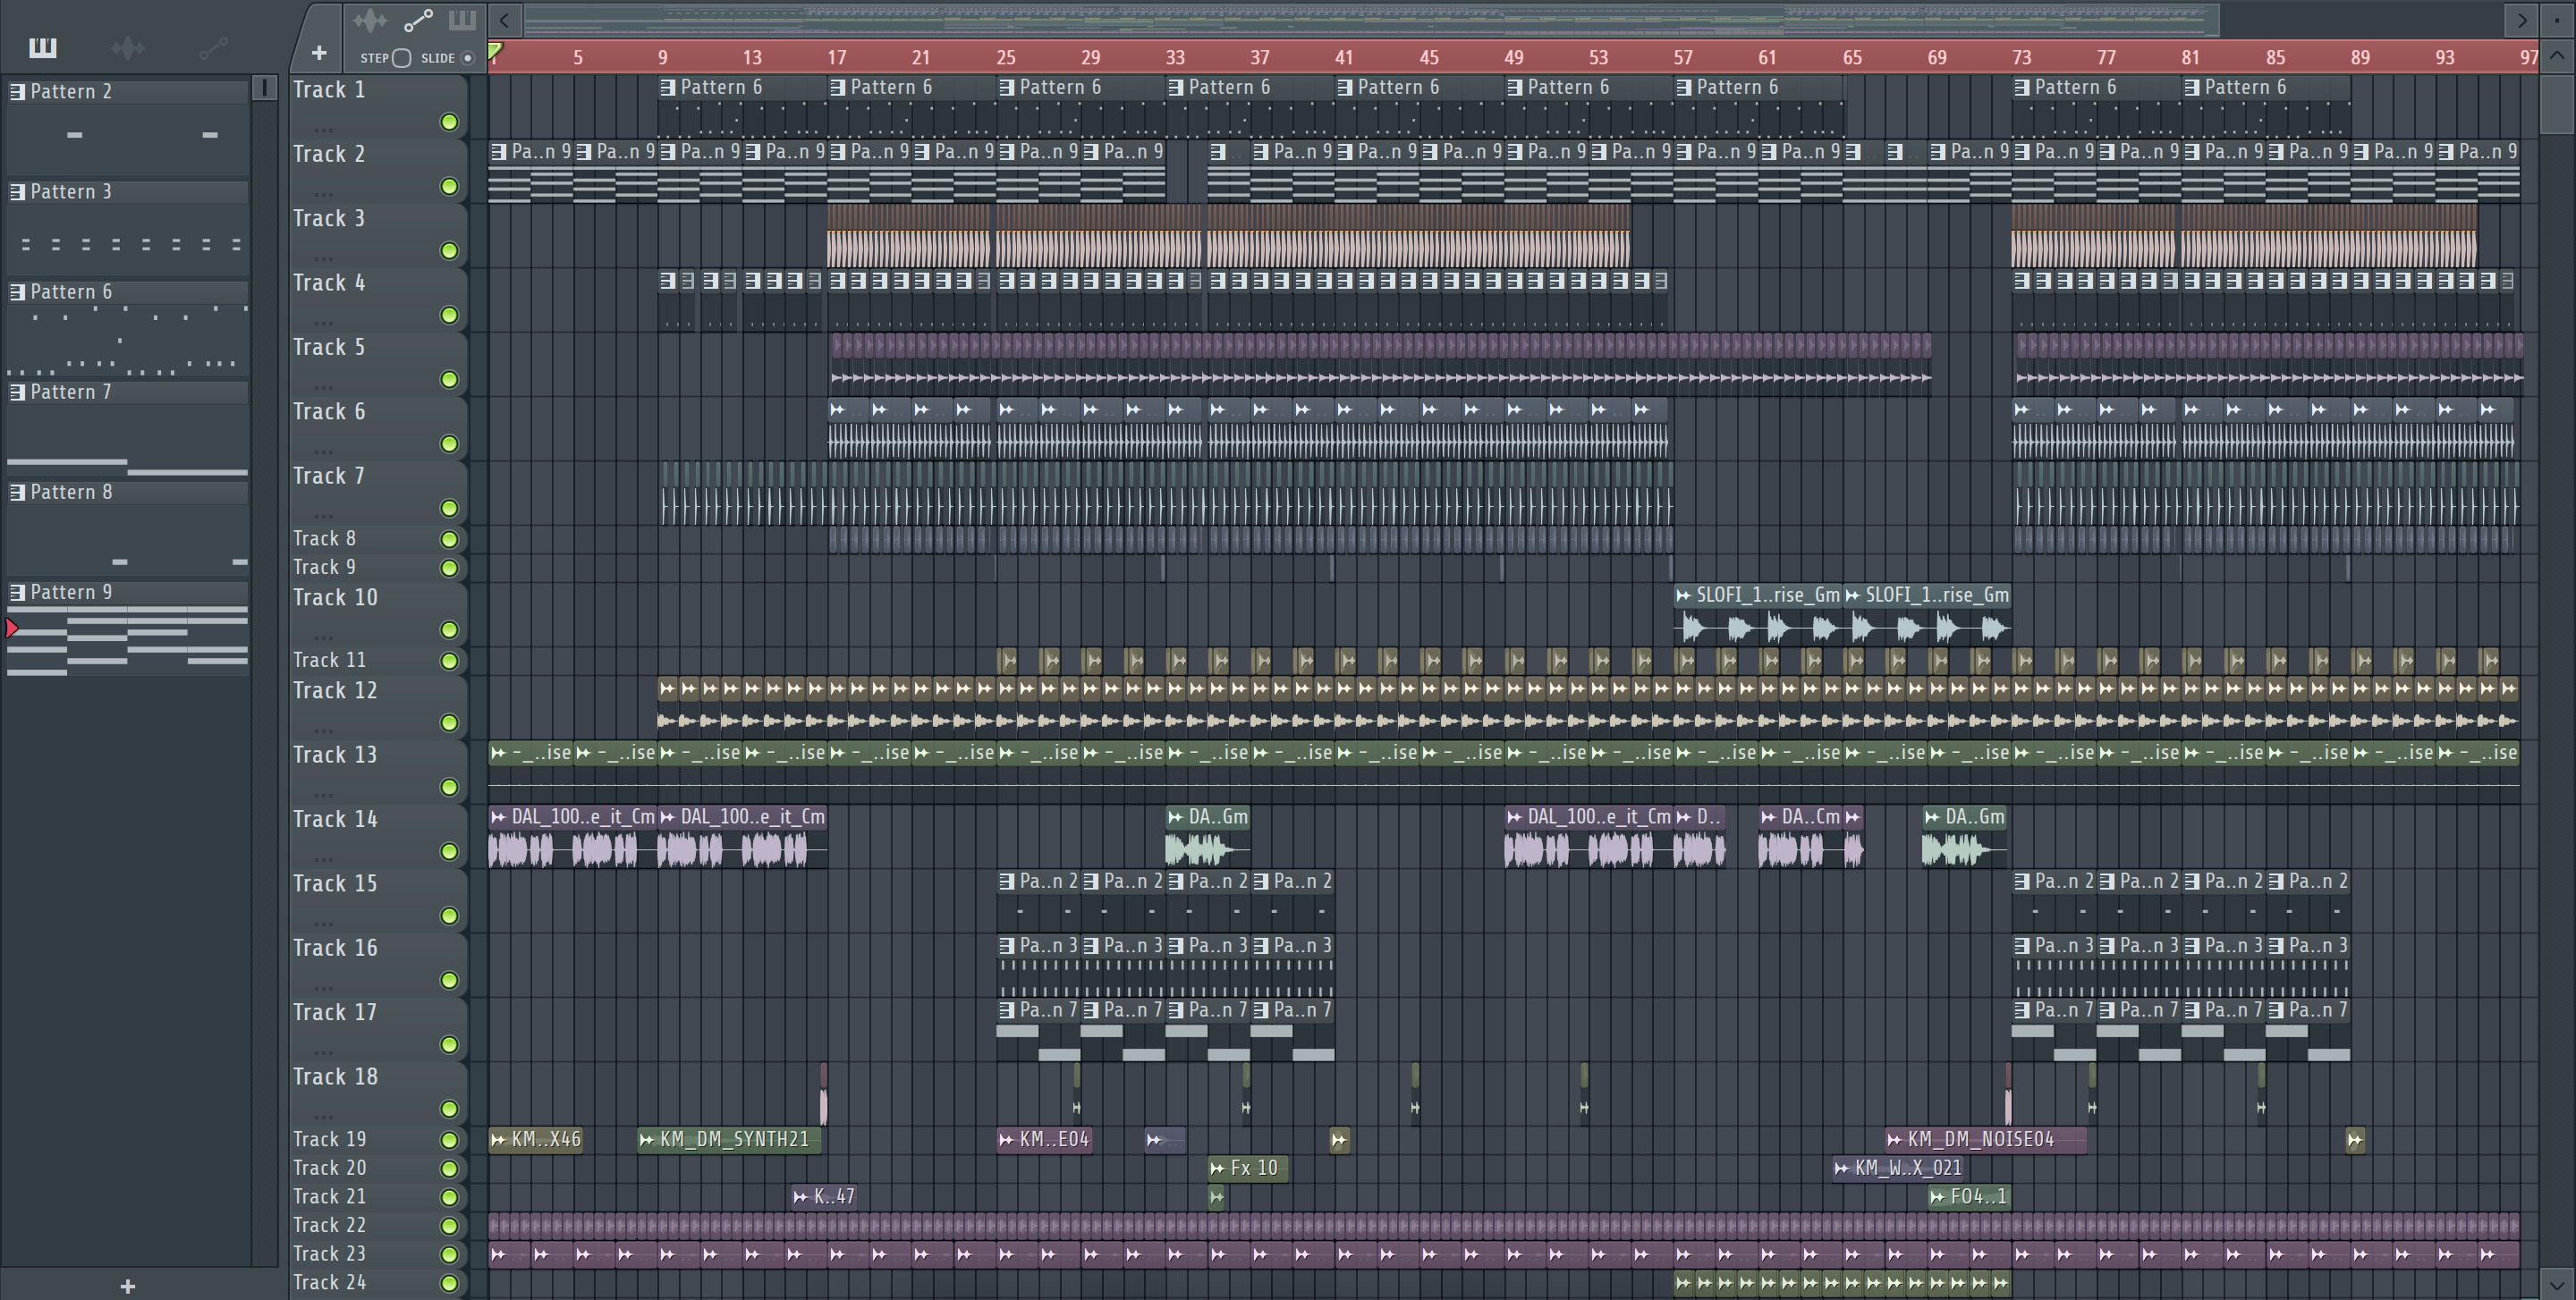Click bar 57 on the timeline ruler
The width and height of the screenshot is (2576, 1300).
tap(1683, 58)
